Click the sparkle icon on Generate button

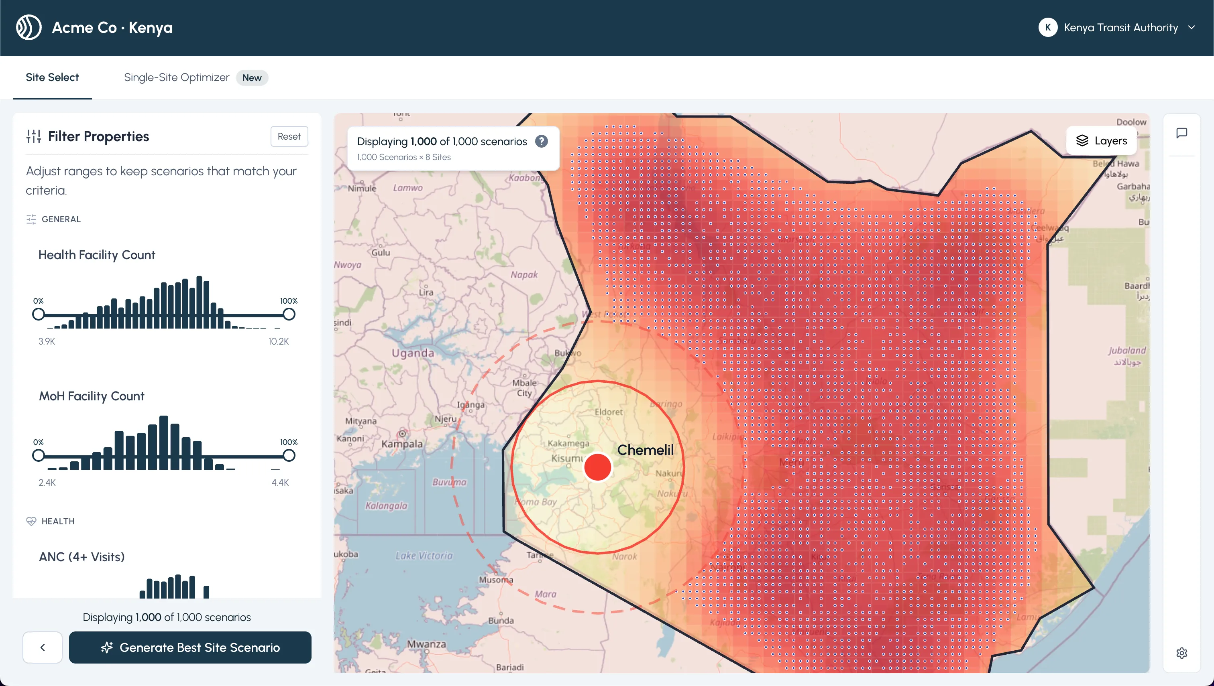[108, 647]
